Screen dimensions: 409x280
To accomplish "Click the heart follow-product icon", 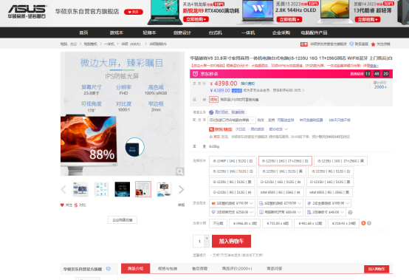I will [x=62, y=205].
